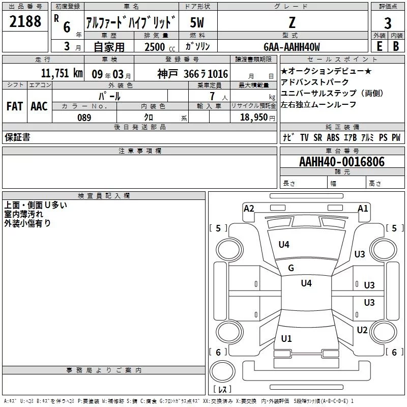The height and width of the screenshot is (407, 407).
Task: Select the SR sunroof equipment label
Action: pyautogui.click(x=317, y=137)
